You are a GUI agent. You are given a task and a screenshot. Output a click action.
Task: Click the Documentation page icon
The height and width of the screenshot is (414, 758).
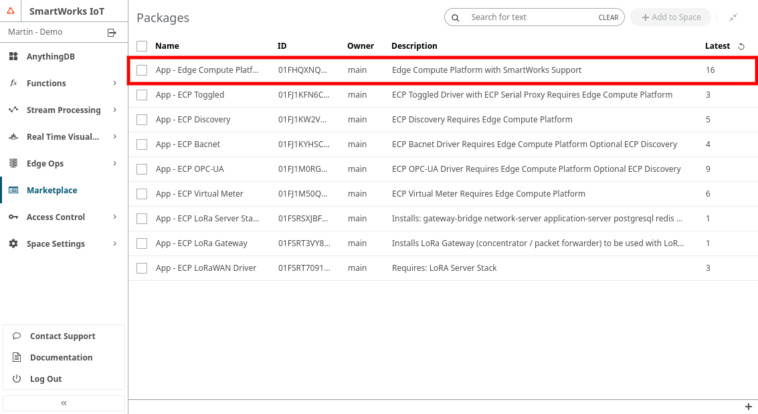pyautogui.click(x=17, y=357)
